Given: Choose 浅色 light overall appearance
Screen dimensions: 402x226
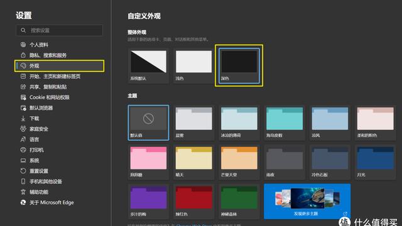Looking at the screenshot, I should (x=193, y=66).
